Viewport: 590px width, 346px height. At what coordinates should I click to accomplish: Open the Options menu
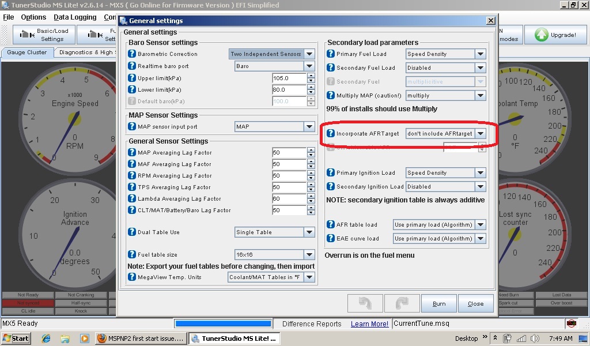pos(33,17)
